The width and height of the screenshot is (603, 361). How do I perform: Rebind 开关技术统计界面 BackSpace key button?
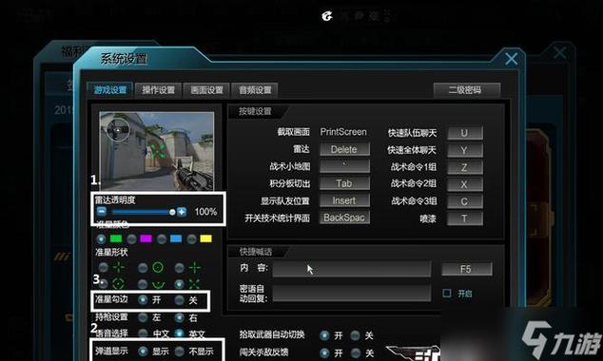pos(344,218)
